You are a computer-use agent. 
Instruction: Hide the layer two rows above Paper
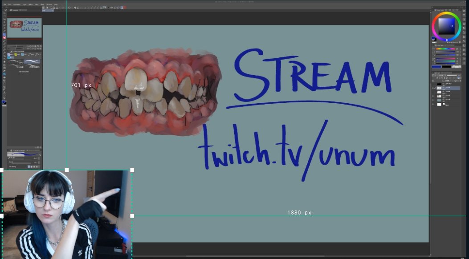(433, 96)
